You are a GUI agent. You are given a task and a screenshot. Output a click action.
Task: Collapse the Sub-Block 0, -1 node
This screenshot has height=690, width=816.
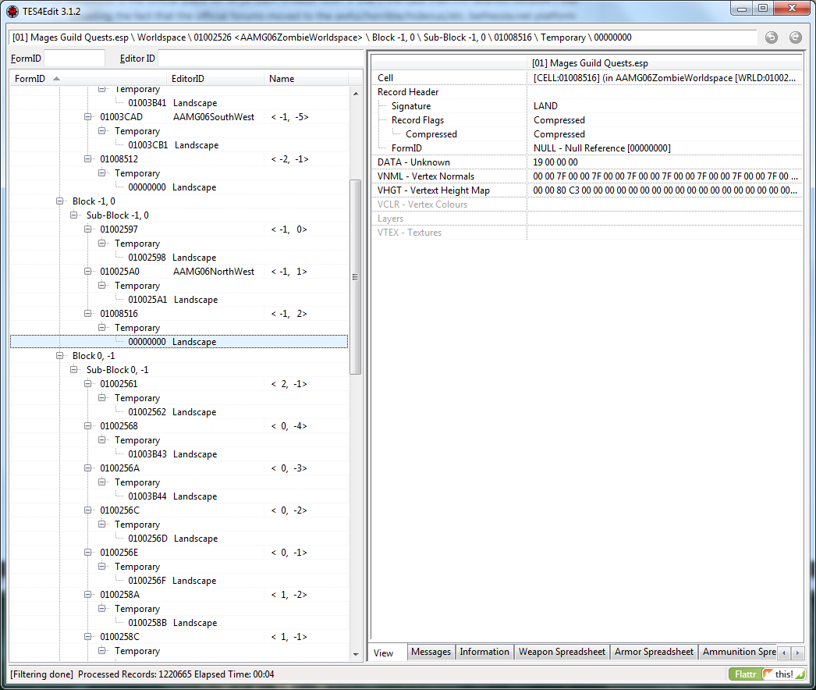(73, 369)
